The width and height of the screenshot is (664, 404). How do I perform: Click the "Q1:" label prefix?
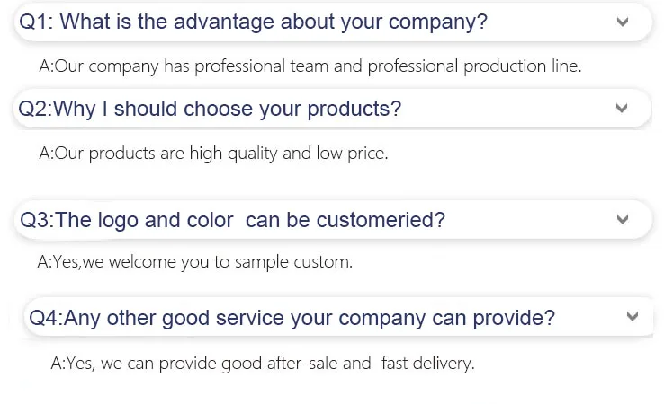tap(38, 22)
